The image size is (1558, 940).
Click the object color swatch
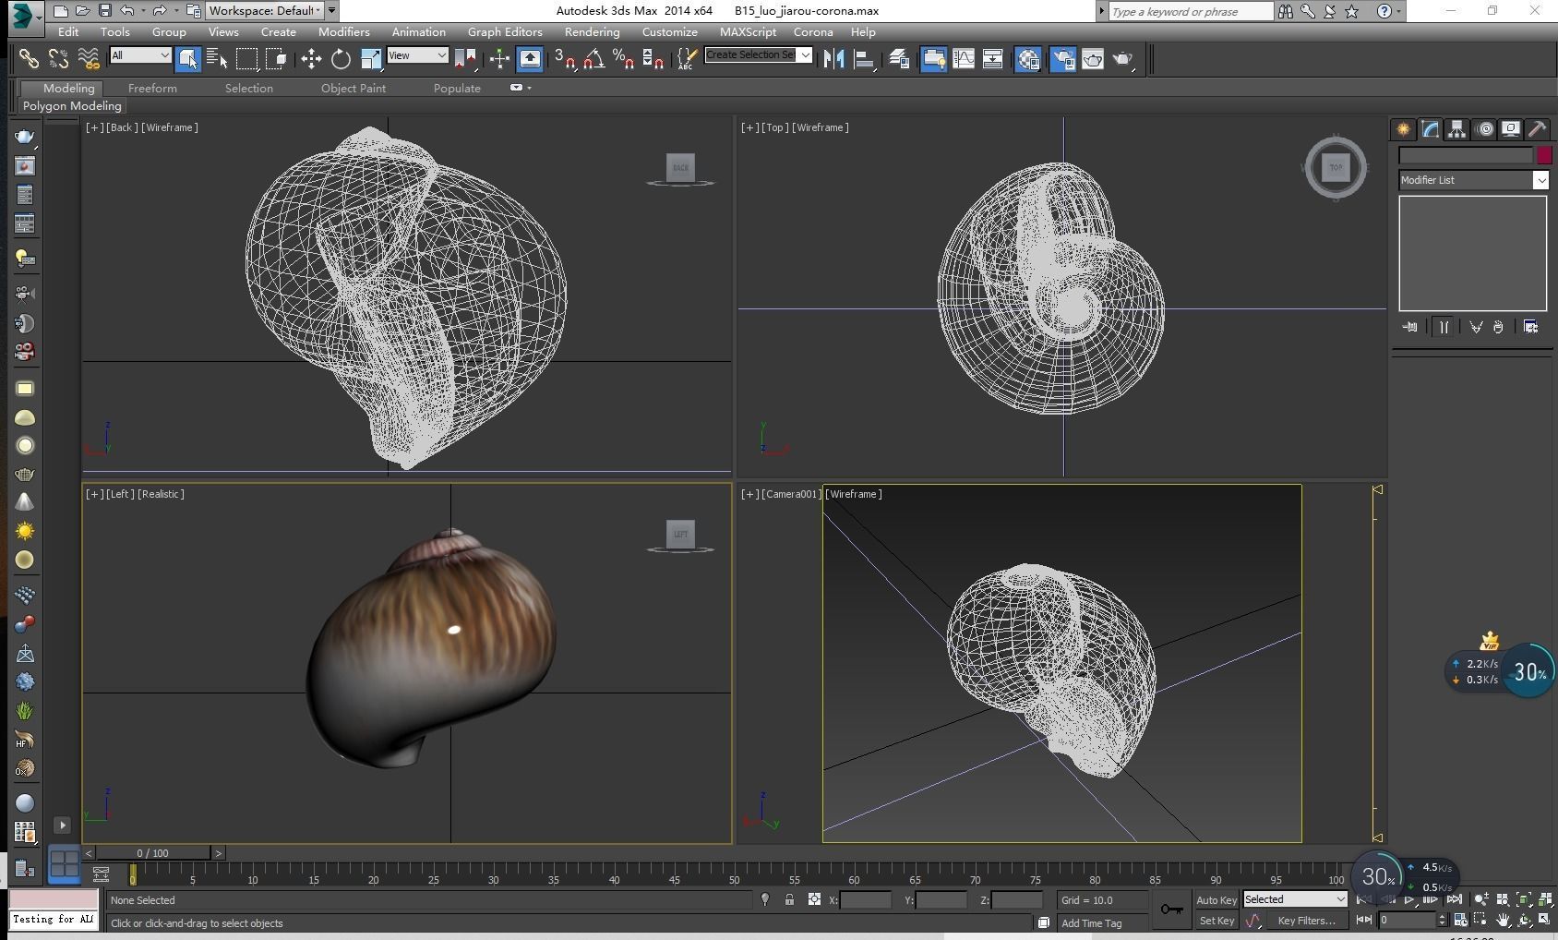click(1544, 155)
